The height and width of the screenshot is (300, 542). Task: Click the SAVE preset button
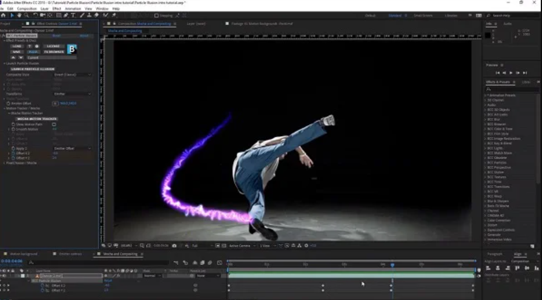click(x=16, y=52)
